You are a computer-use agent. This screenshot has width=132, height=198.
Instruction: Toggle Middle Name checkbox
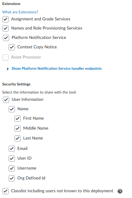pyautogui.click(x=18, y=129)
